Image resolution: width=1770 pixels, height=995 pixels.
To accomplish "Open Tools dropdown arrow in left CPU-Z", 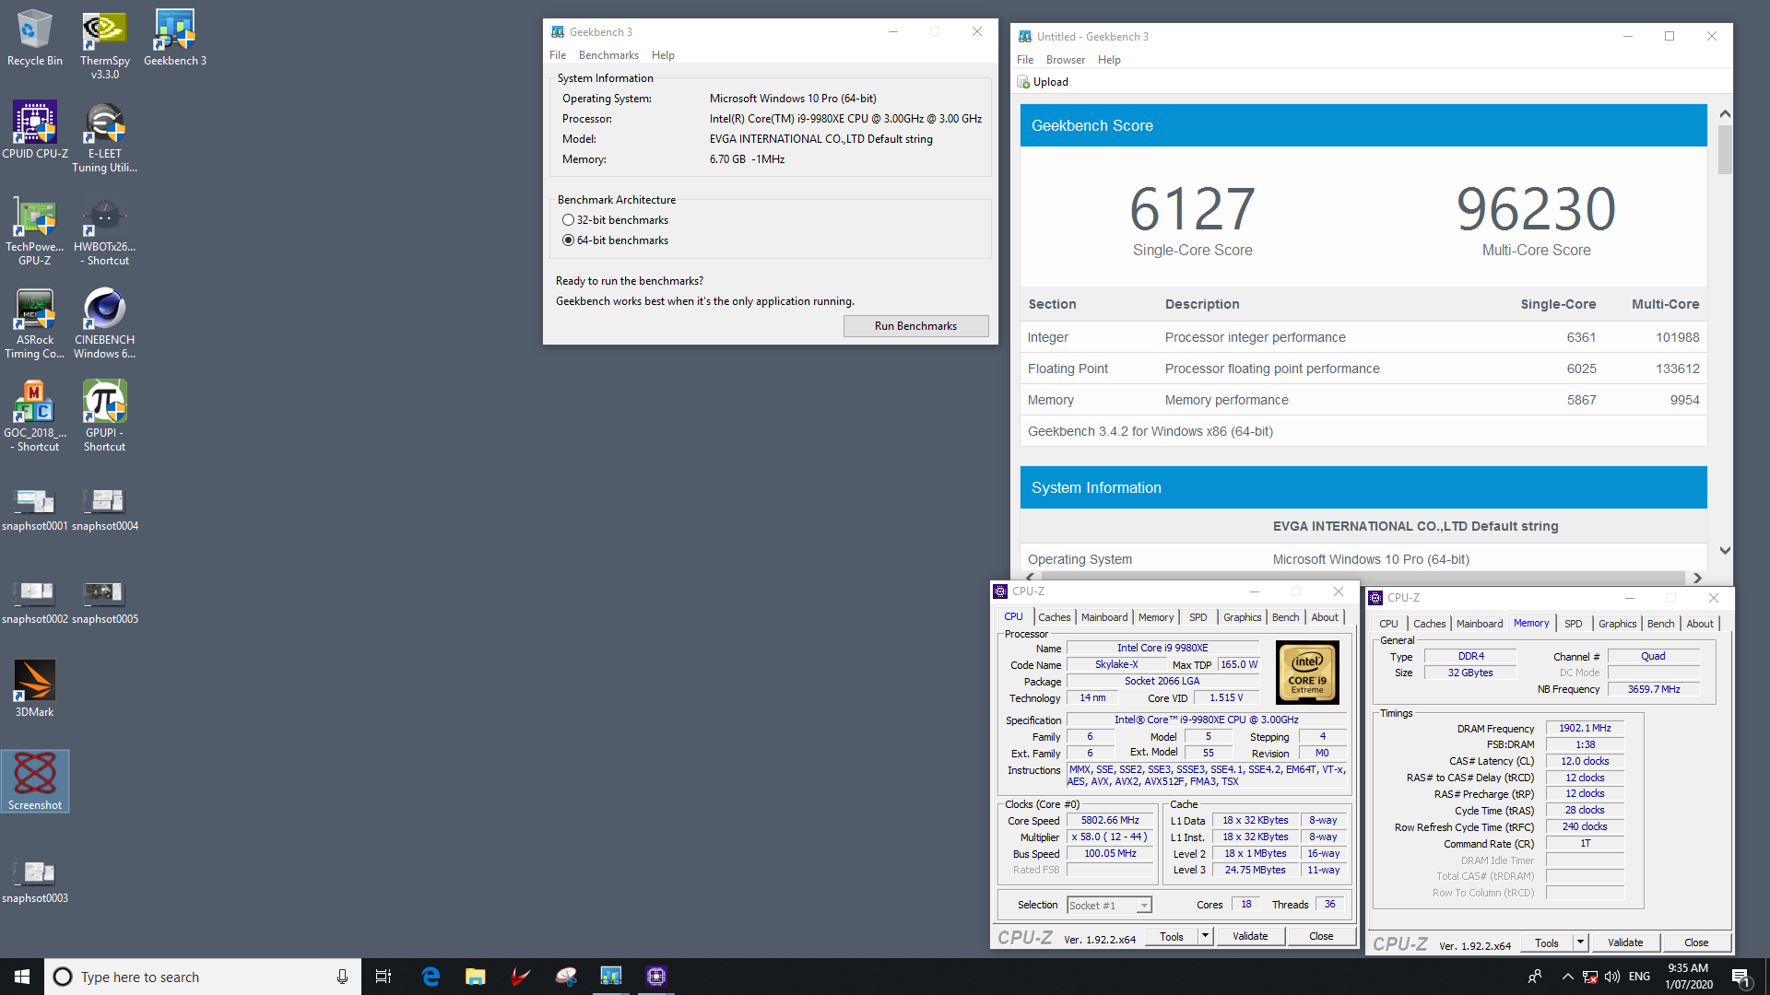I will (x=1204, y=936).
